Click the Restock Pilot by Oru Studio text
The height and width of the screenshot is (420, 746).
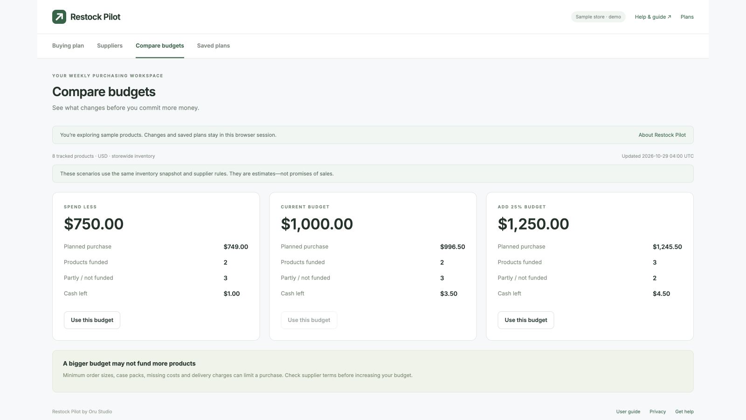[x=82, y=412]
